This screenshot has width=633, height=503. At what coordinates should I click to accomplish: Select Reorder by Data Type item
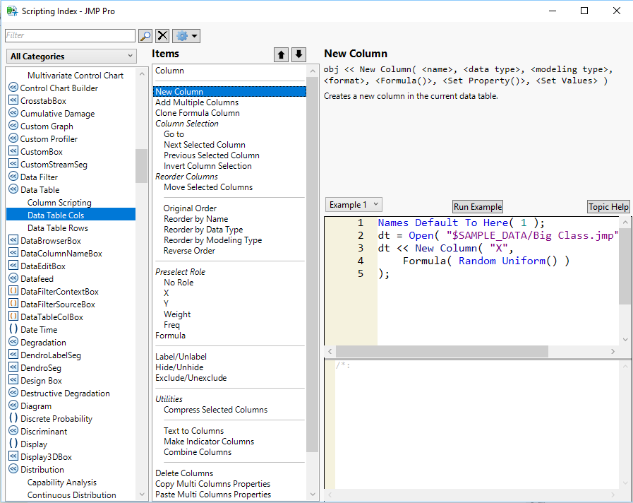(203, 230)
